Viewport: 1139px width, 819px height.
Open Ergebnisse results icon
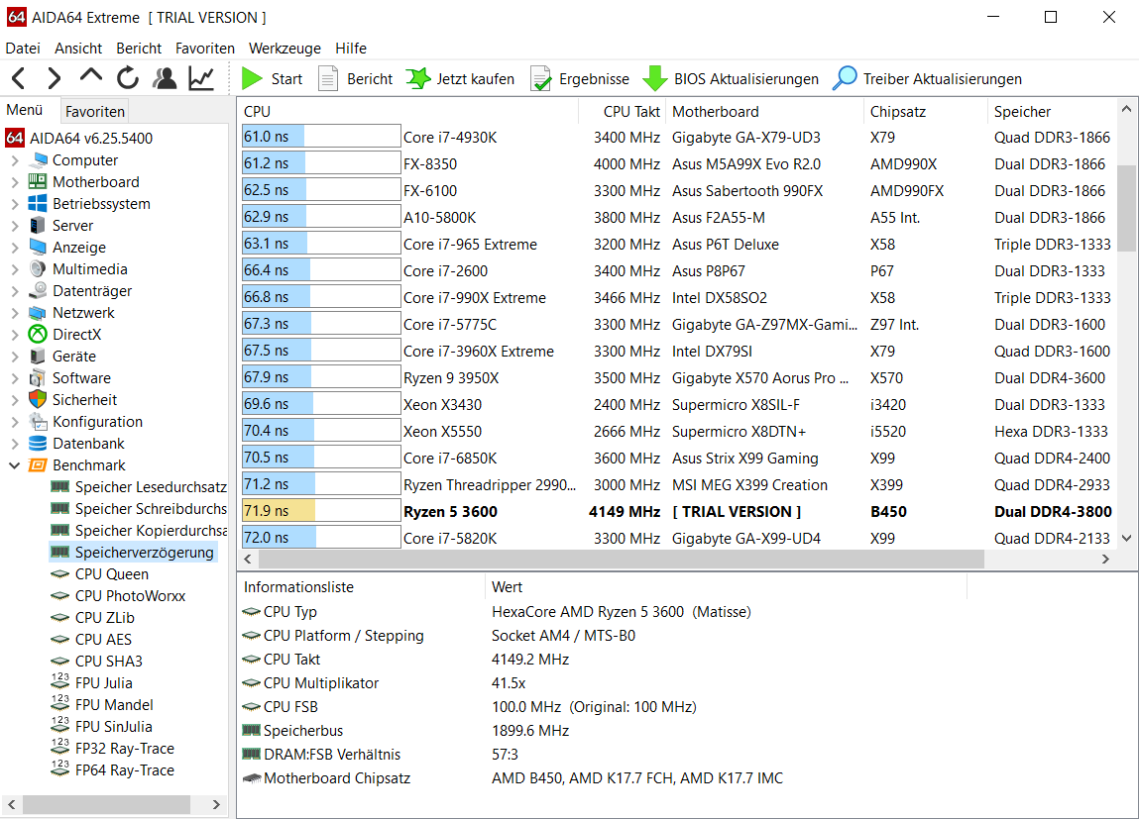coord(541,78)
